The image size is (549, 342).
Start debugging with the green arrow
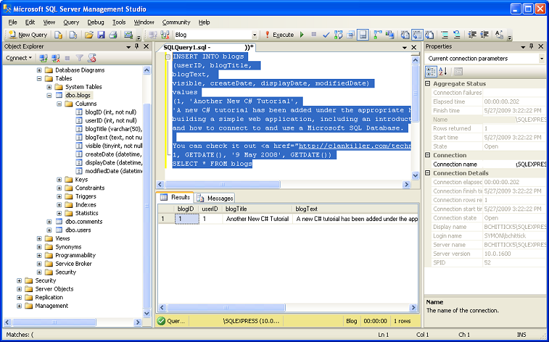point(301,35)
